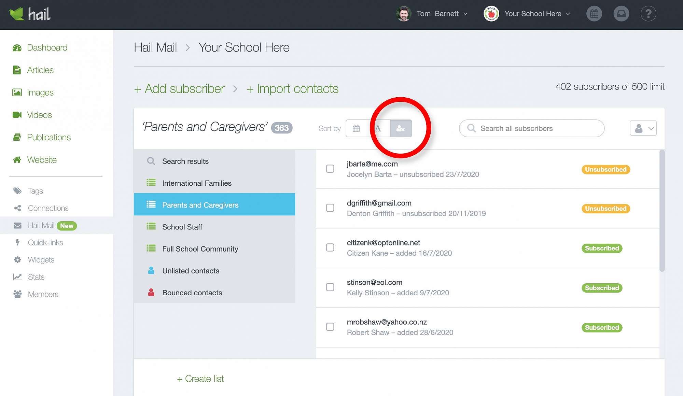Image resolution: width=683 pixels, height=396 pixels.
Task: Open subscriber person filter dropdown
Action: tap(643, 128)
